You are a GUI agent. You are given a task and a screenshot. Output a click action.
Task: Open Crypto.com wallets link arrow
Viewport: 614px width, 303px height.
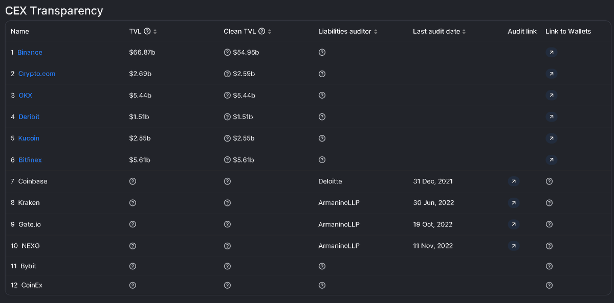551,74
